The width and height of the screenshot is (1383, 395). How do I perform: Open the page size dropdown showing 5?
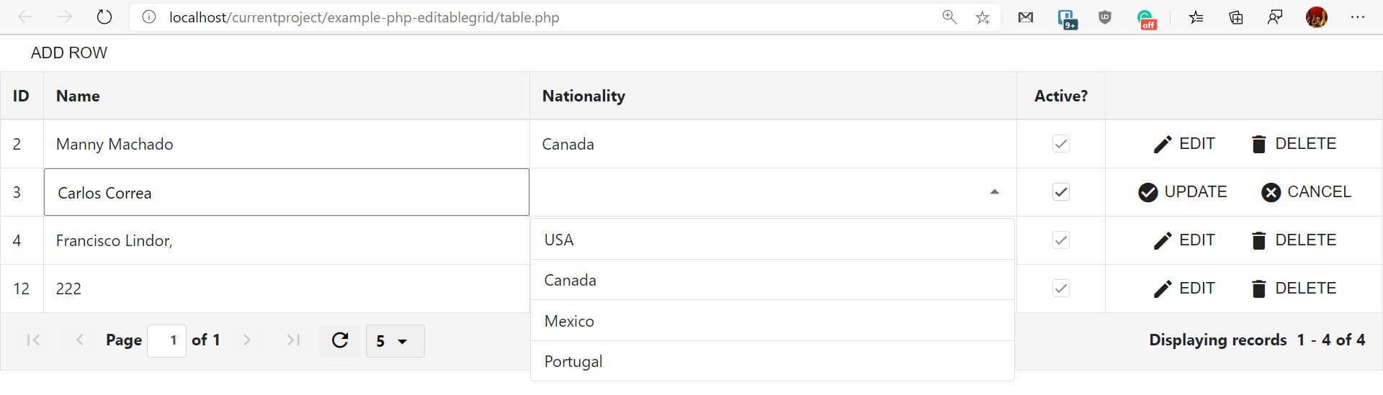(x=395, y=341)
